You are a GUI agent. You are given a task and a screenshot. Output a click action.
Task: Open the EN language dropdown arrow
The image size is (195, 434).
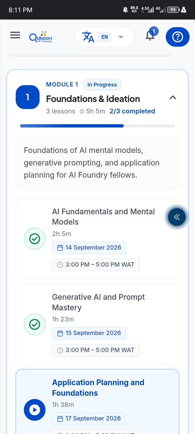121,37
